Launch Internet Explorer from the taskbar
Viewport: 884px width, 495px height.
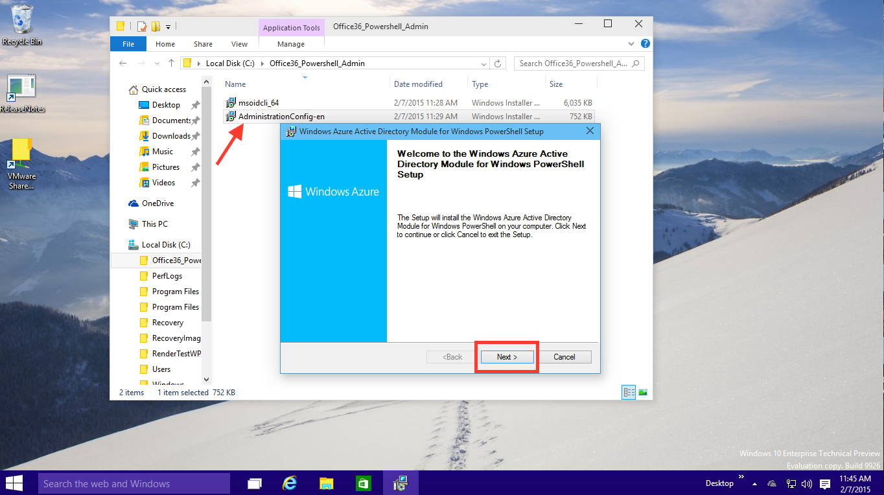(x=290, y=483)
